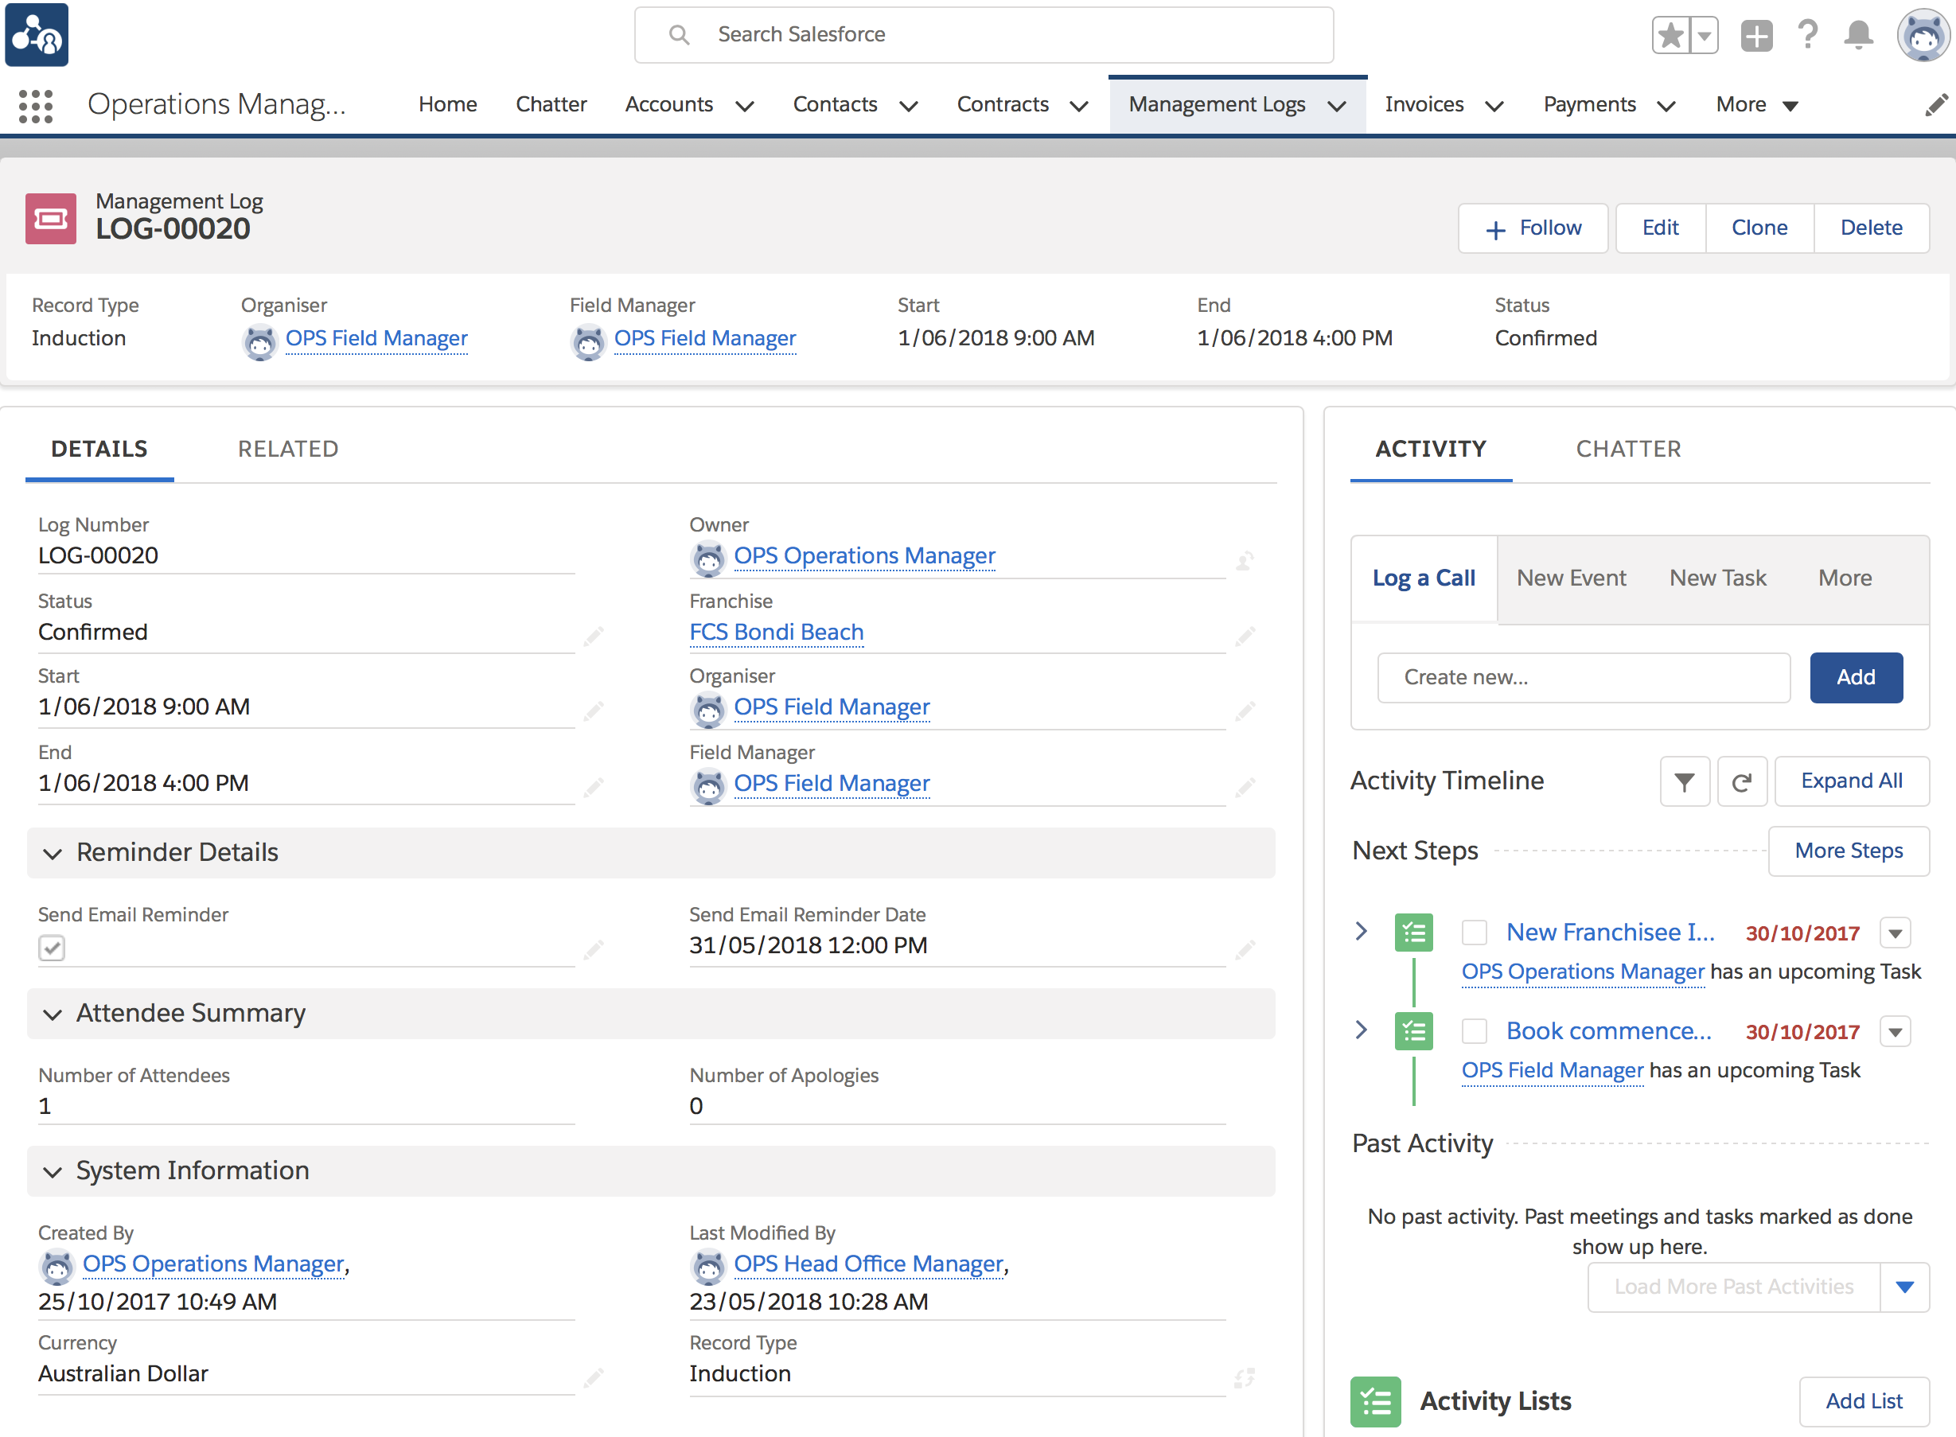1956x1437 pixels.
Task: Select the New Task activity tab
Action: [x=1718, y=578]
